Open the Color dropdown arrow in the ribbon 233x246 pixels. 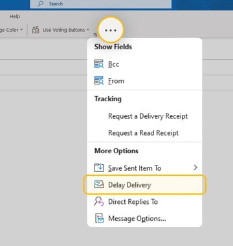(21, 30)
